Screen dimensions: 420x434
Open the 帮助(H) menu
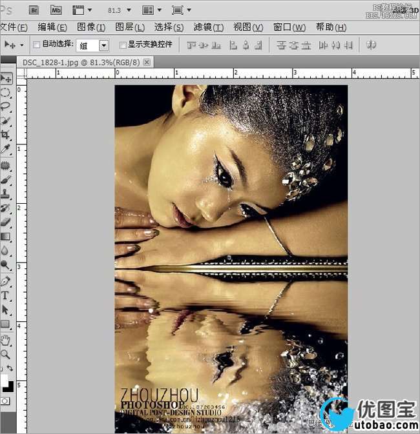coord(331,27)
